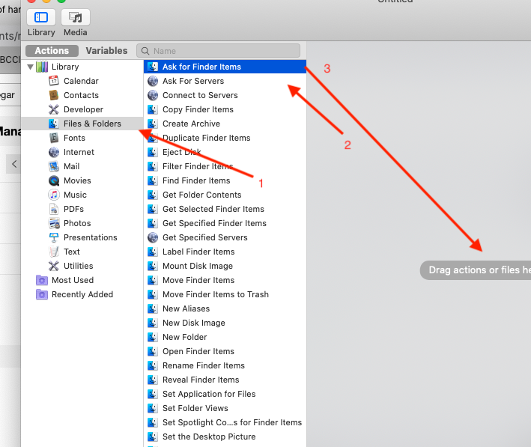Select the Calendar category icon
Image resolution: width=531 pixels, height=447 pixels.
coord(54,81)
